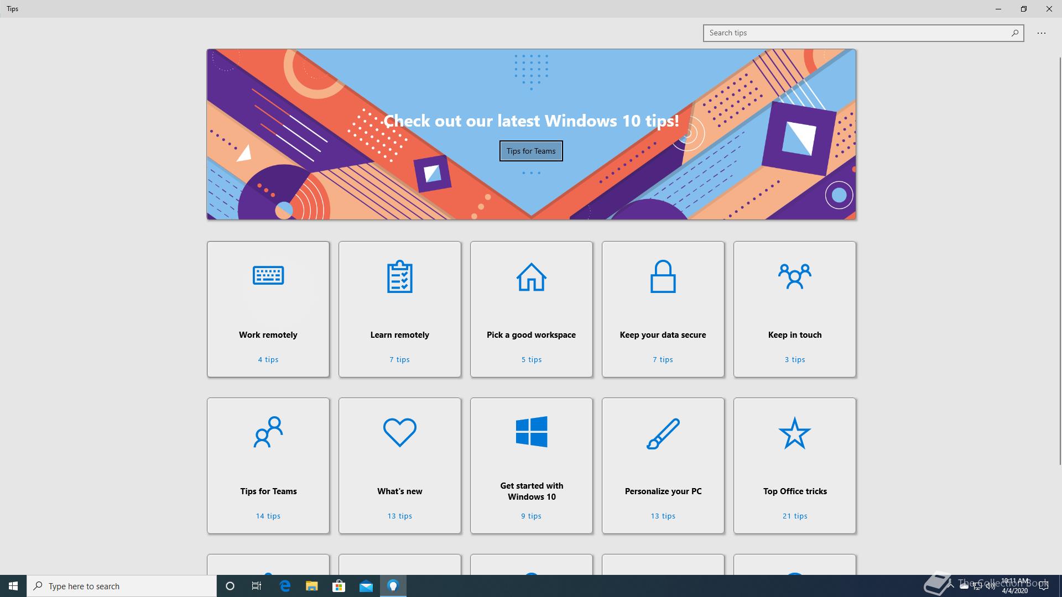Viewport: 1062px width, 597px height.
Task: Click the 'Keep in touch' card title
Action: 794,335
